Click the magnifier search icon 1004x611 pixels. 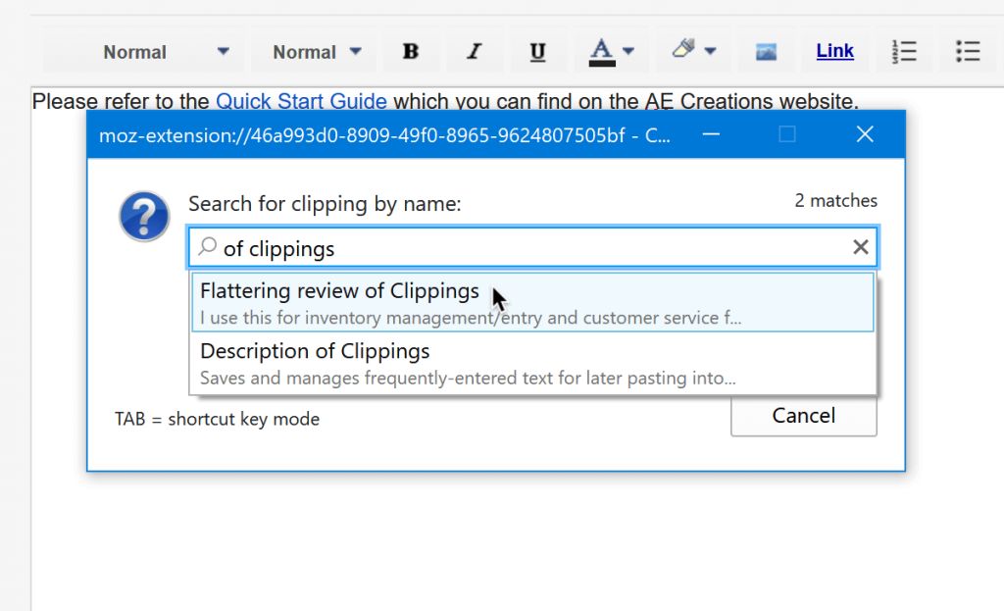(207, 248)
